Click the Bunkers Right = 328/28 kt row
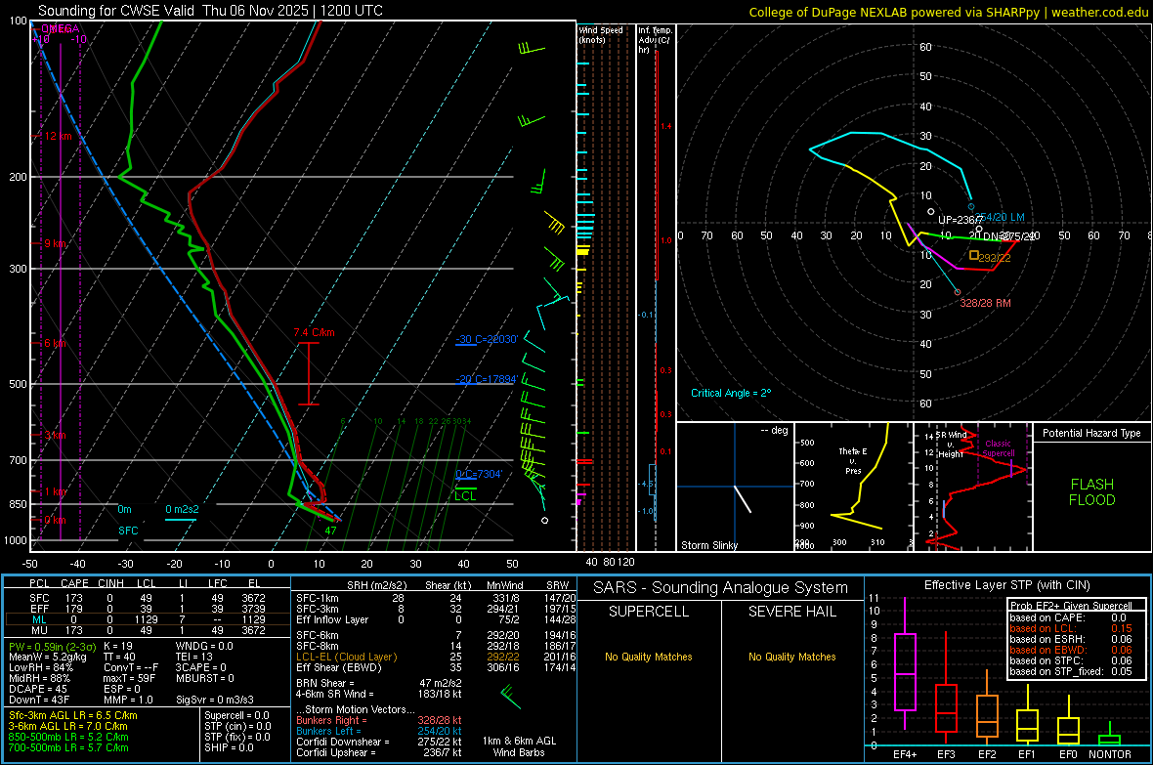 [379, 720]
